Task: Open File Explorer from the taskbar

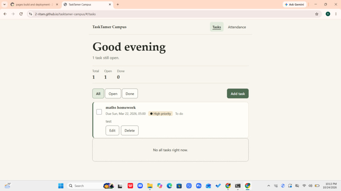Action: (150, 186)
